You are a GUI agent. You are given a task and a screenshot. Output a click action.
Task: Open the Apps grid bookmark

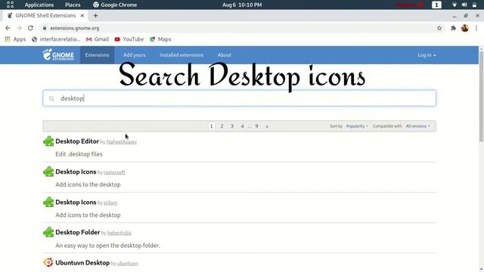[15, 39]
